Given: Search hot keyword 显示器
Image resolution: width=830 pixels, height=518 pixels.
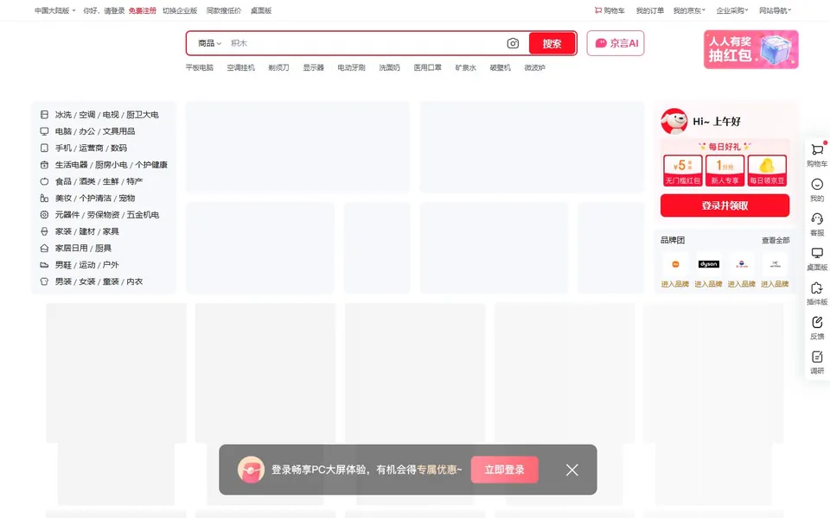Looking at the screenshot, I should pyautogui.click(x=313, y=67).
